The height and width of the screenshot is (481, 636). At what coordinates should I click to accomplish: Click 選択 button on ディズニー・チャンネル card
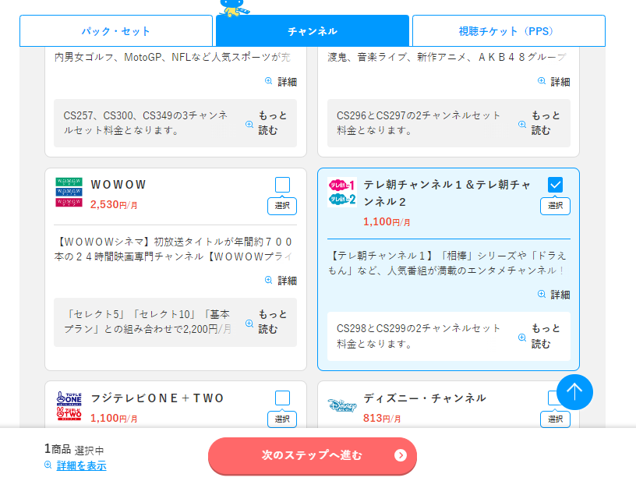click(555, 419)
